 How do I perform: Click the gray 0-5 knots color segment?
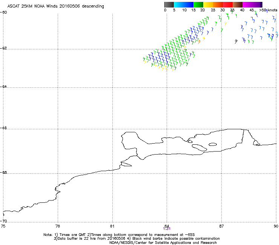click(x=169, y=5)
